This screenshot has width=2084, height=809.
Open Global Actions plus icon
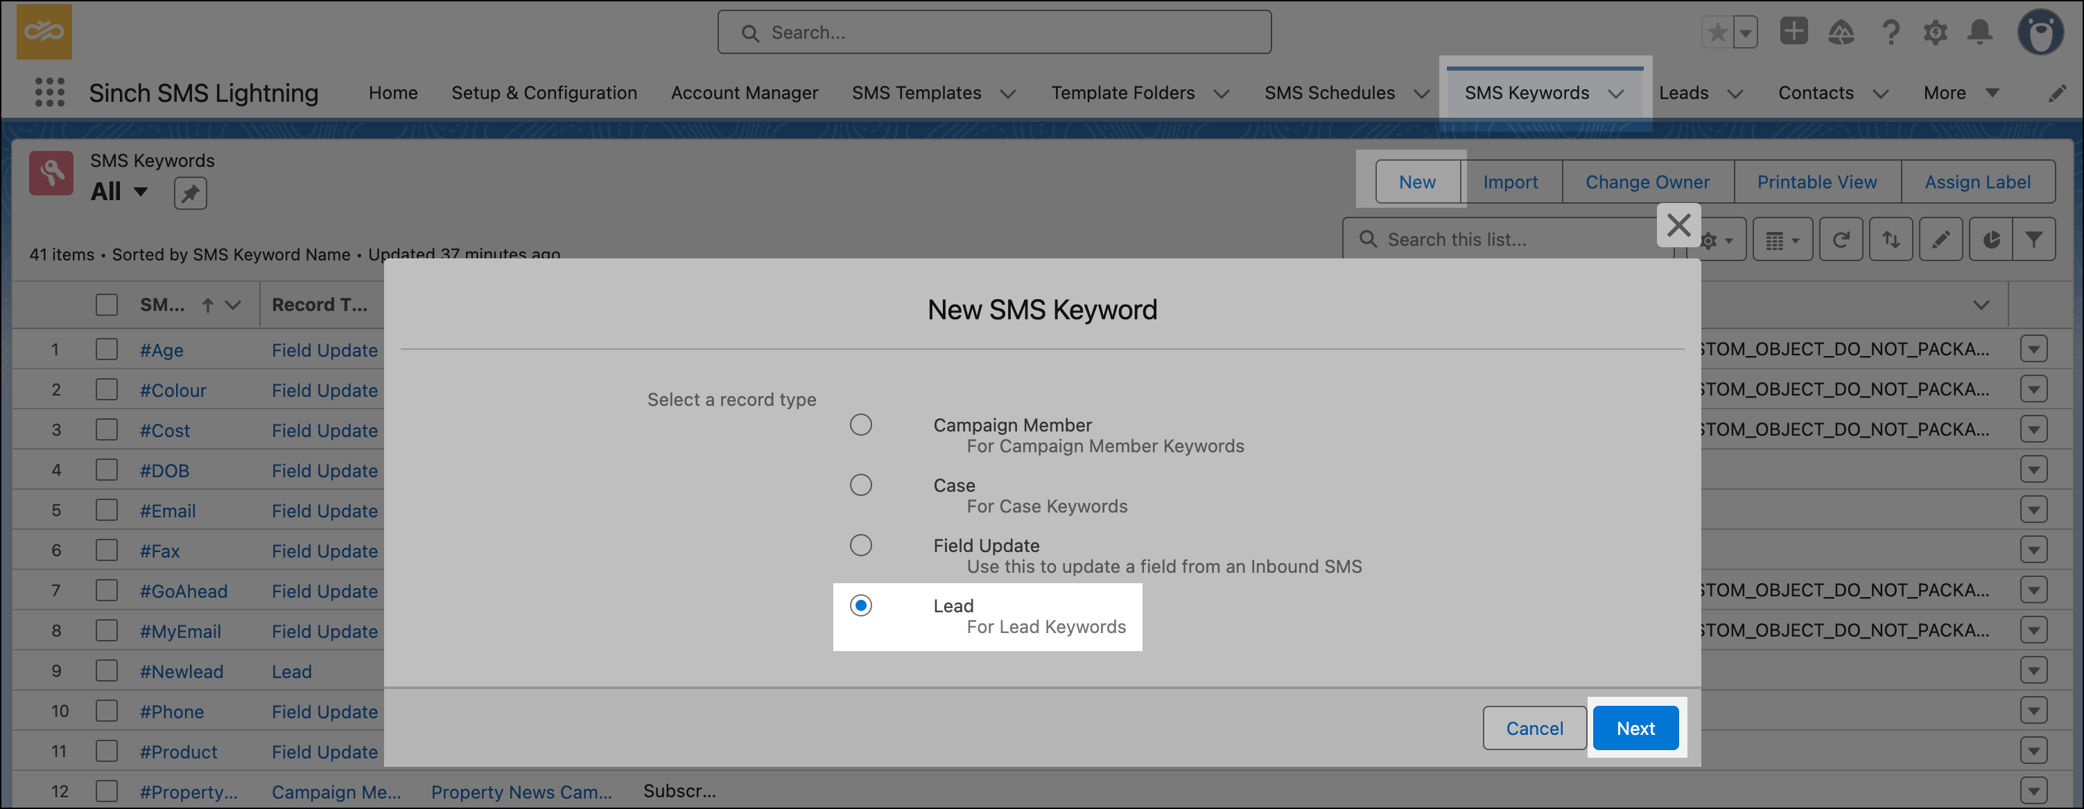(x=1793, y=32)
